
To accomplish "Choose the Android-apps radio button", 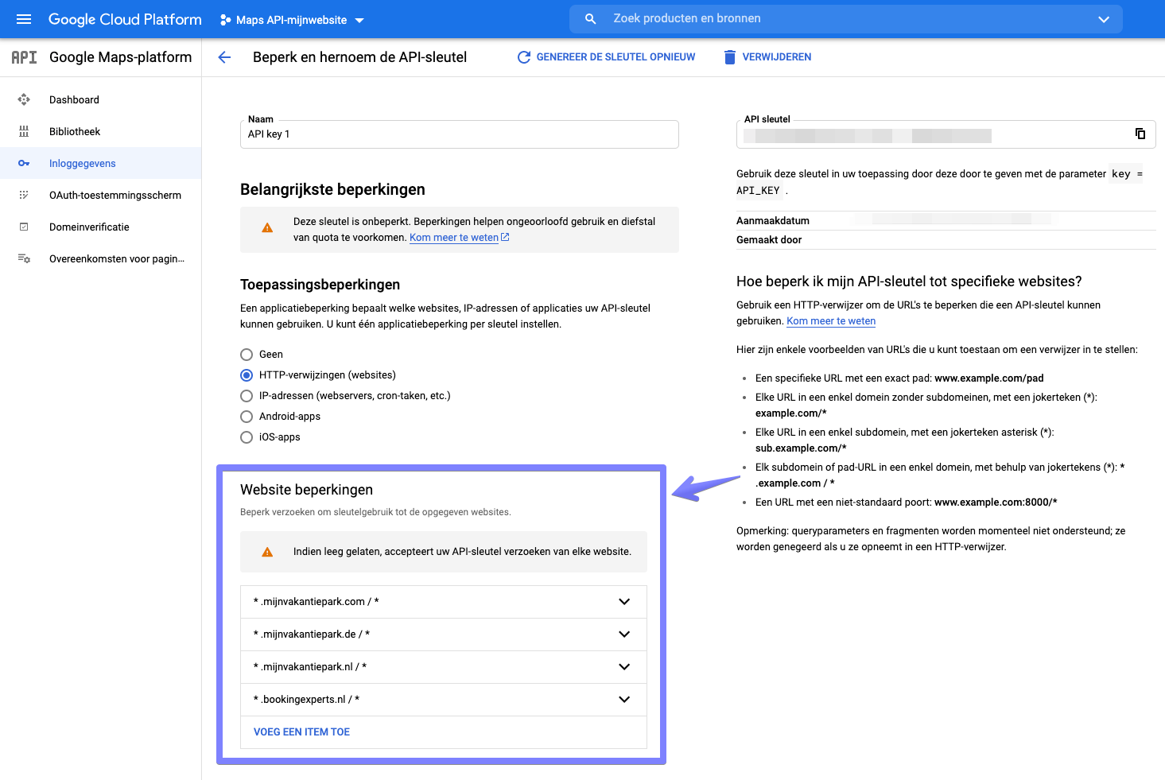I will [247, 417].
